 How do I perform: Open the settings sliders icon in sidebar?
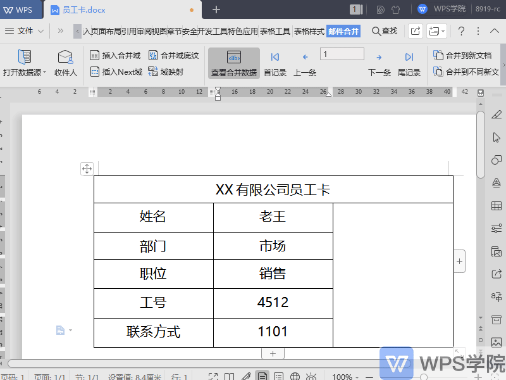(x=497, y=228)
